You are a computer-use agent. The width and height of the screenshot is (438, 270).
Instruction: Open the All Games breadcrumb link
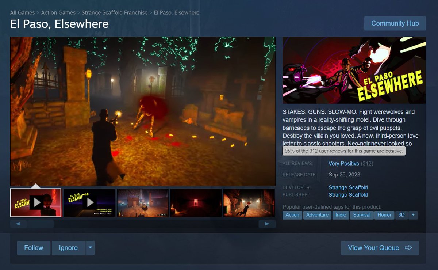[x=22, y=12]
